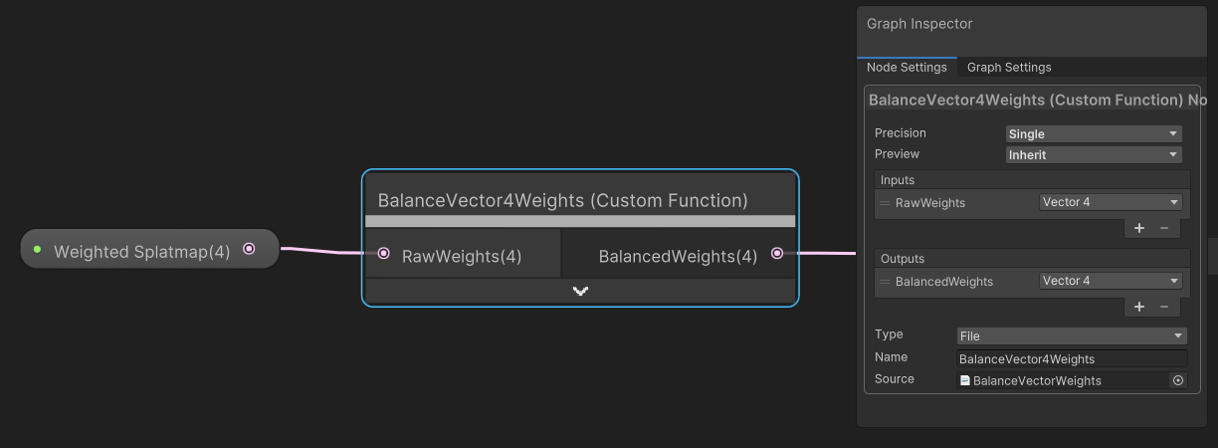This screenshot has height=448, width=1218.
Task: Grab the RawWeights input drag handle
Action: tap(885, 203)
